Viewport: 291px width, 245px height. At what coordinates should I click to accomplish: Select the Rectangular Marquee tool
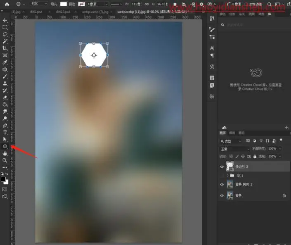click(x=5, y=27)
